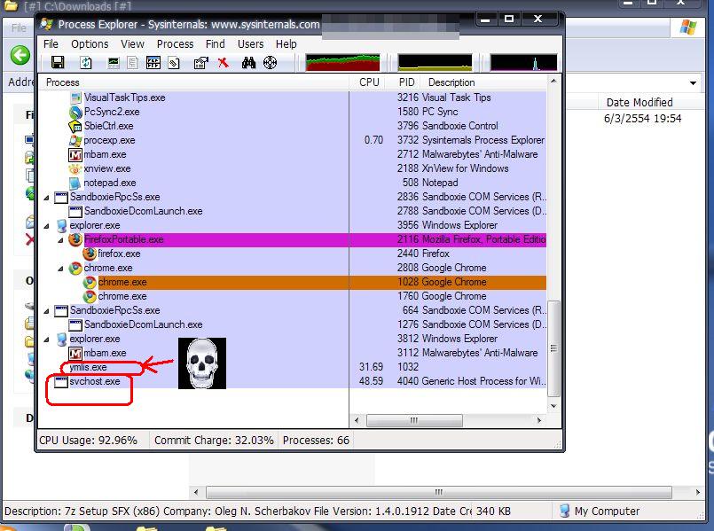Collapse SandboxieRpcSs.exe with PID 2836

(46, 198)
